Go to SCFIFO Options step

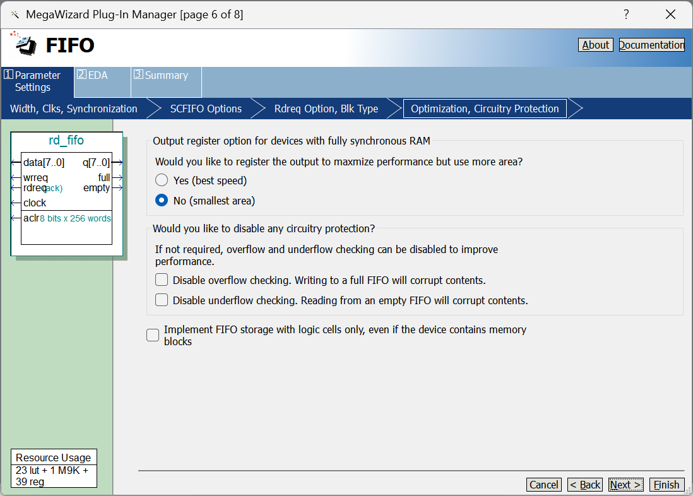pyautogui.click(x=206, y=109)
